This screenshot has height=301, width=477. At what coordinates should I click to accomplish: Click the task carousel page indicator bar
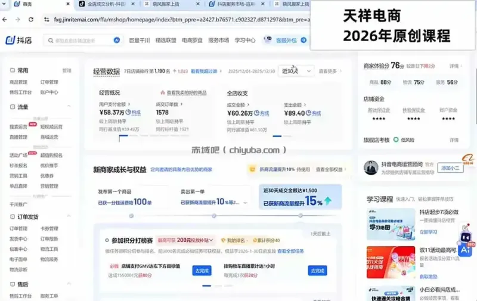coord(206,286)
